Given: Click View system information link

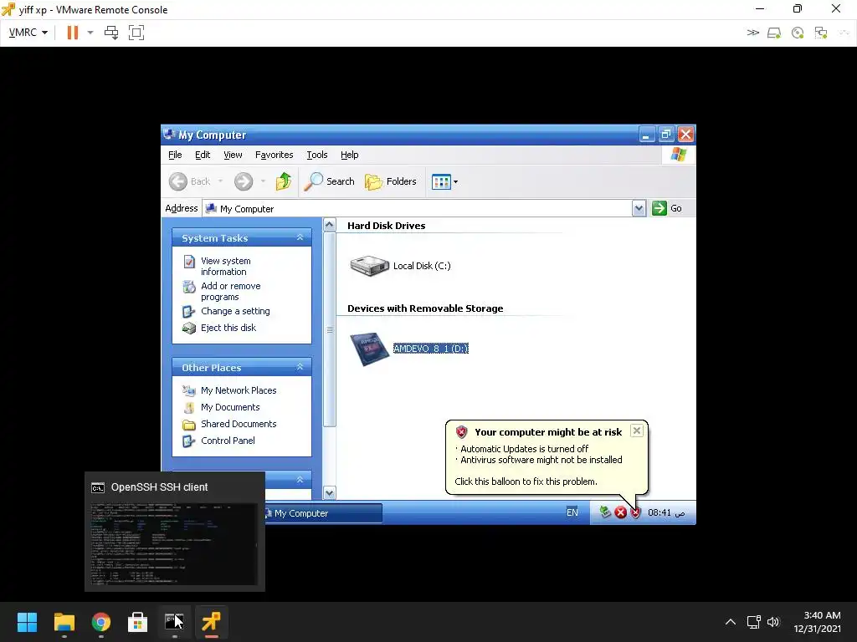Looking at the screenshot, I should pos(226,267).
